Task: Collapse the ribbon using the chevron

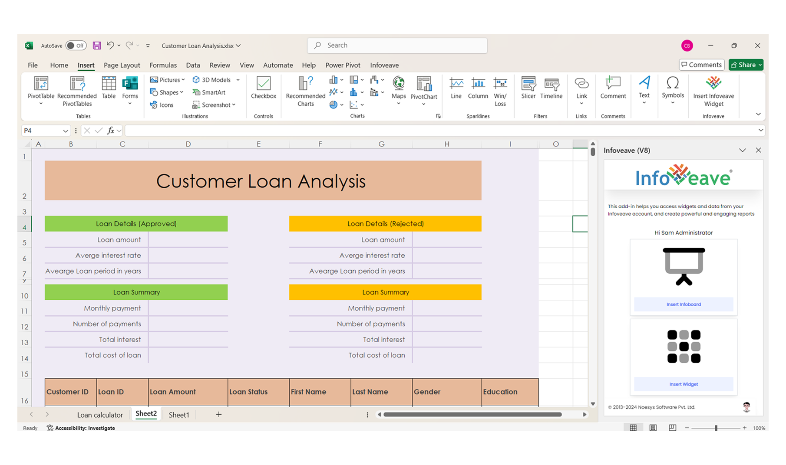Action: [x=758, y=114]
